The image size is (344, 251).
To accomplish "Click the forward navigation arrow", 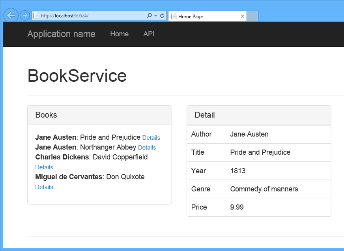I will click(24, 15).
